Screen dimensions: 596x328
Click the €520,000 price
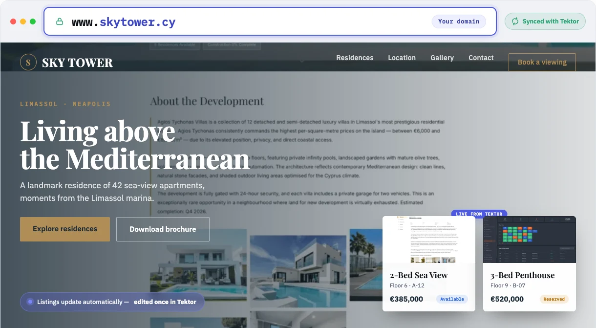(x=507, y=299)
